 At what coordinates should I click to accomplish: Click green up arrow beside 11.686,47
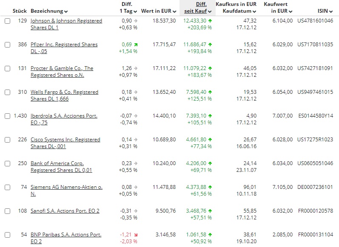[210, 45]
